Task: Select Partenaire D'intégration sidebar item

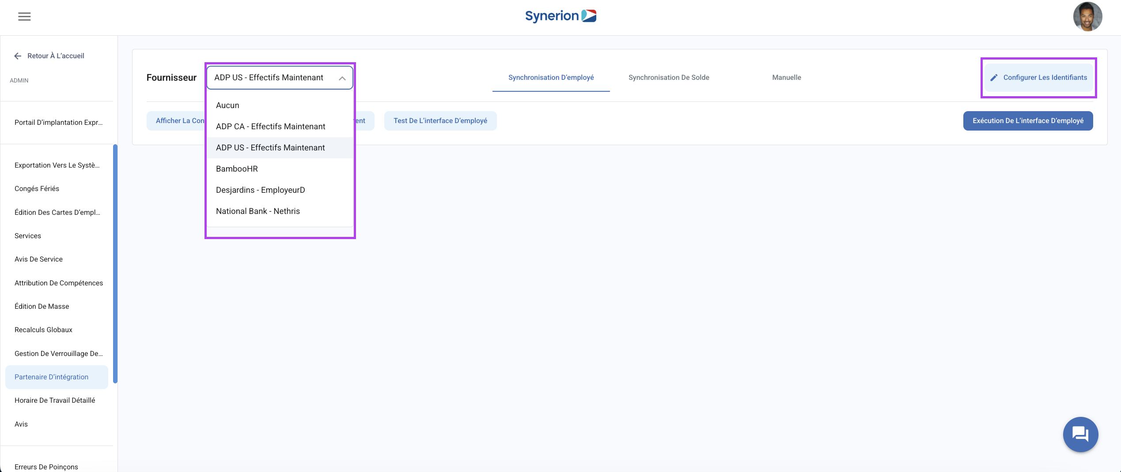Action: tap(57, 377)
